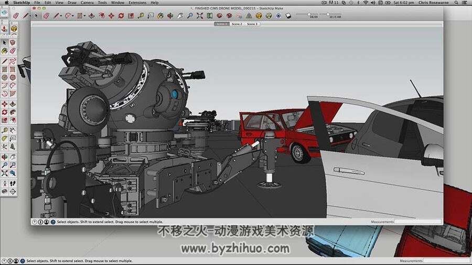Open Spotlight search in the menu bar
The image size is (472, 265).
456,3
